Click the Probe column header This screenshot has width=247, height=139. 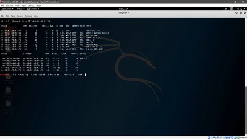point(83,54)
